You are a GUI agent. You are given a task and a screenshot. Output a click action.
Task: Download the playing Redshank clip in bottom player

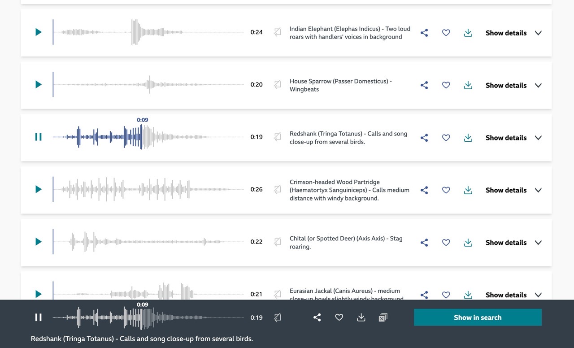[361, 317]
